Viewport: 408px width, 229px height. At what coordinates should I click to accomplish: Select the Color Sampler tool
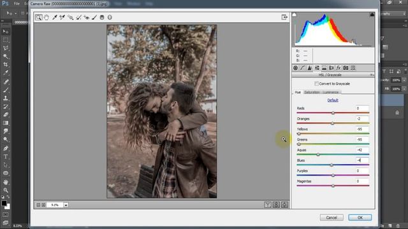tap(62, 17)
